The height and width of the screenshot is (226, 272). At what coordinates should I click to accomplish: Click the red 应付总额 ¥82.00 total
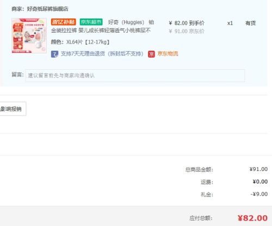[252, 218]
